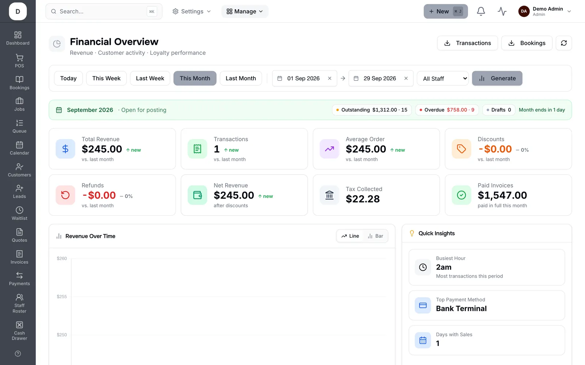The image size is (585, 365).
Task: Click the Outstanding $1,312.00 badge
Action: pyautogui.click(x=372, y=110)
